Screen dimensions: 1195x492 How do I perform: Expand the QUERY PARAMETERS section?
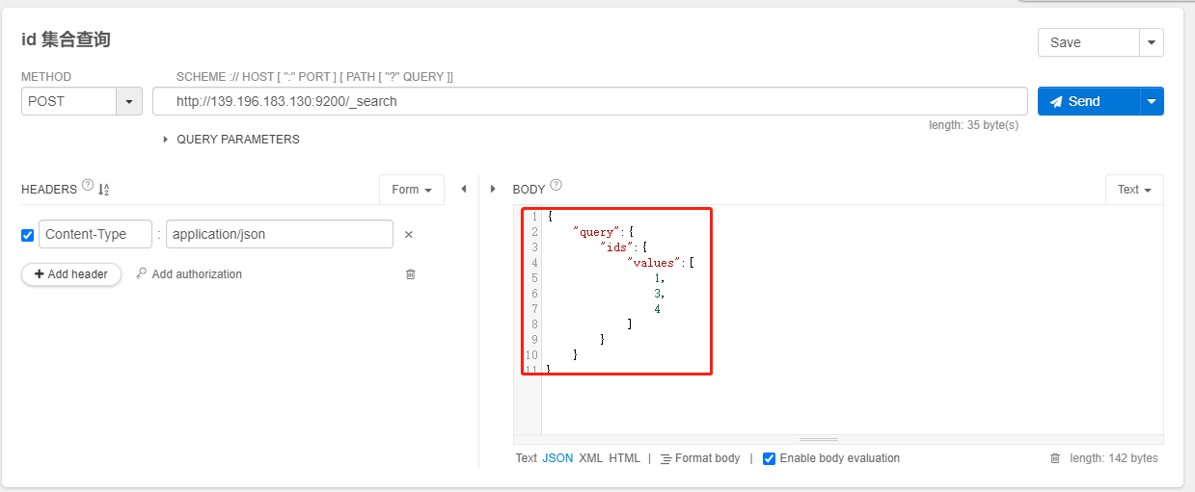(231, 140)
